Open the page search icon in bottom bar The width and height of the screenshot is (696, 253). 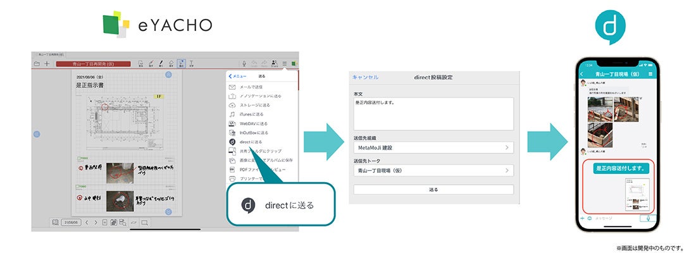(123, 223)
